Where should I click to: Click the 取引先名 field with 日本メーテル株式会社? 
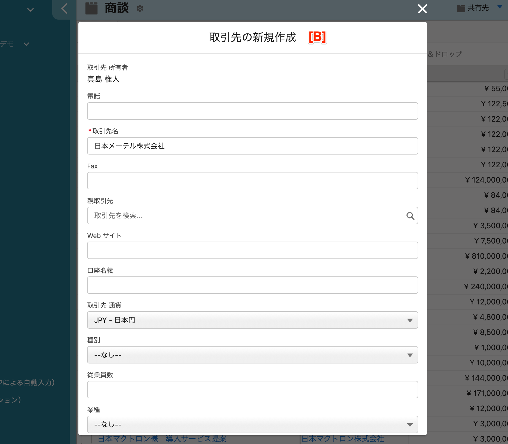[252, 146]
